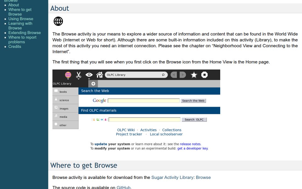Open Where to report problems link
The height and width of the screenshot is (189, 302).
[x=22, y=40]
